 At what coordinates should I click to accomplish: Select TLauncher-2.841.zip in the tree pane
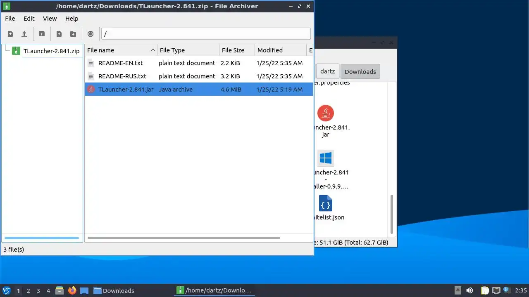click(51, 51)
